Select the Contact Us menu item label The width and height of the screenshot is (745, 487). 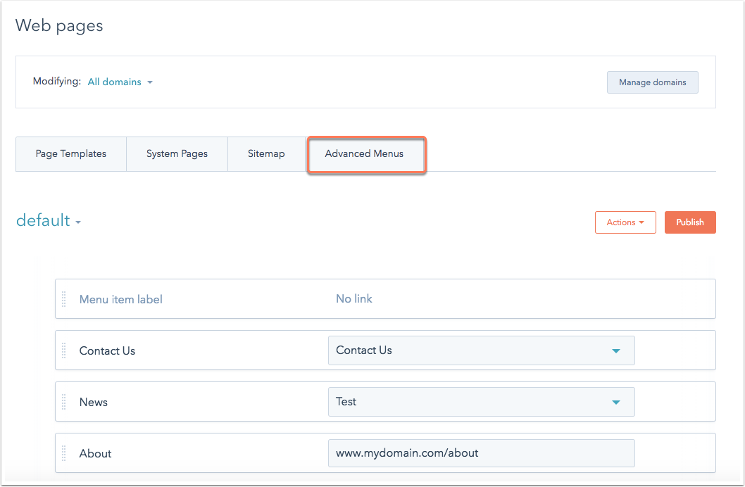click(x=107, y=350)
